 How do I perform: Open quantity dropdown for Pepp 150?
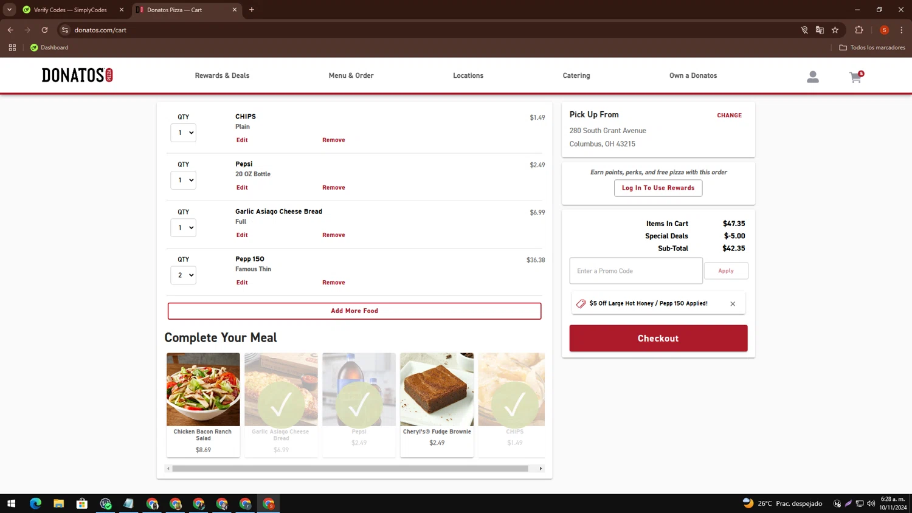pos(183,275)
